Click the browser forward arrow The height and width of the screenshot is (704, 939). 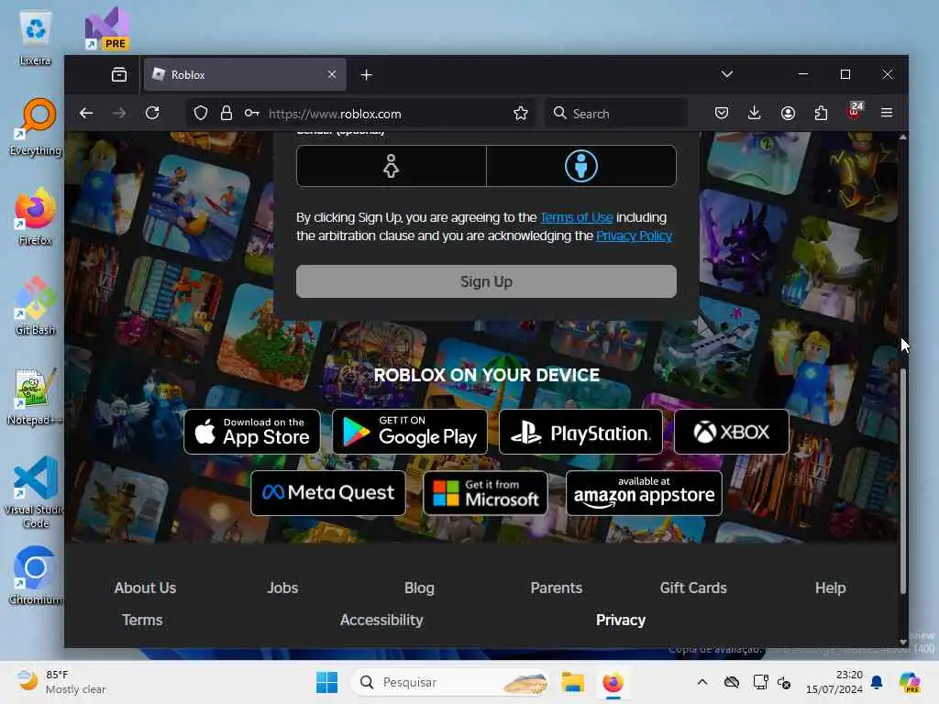click(119, 113)
